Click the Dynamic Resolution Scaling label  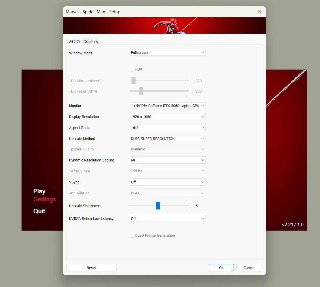[91, 160]
